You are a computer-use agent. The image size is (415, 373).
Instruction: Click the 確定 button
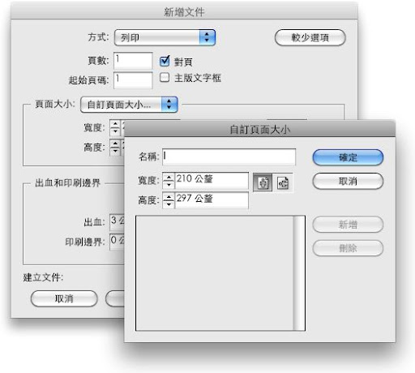click(x=348, y=157)
